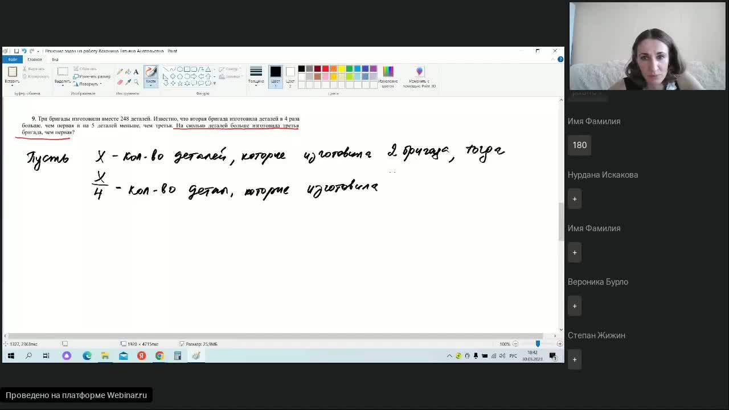
Task: Collapse the ribbon with the chevron arrow
Action: [553, 59]
